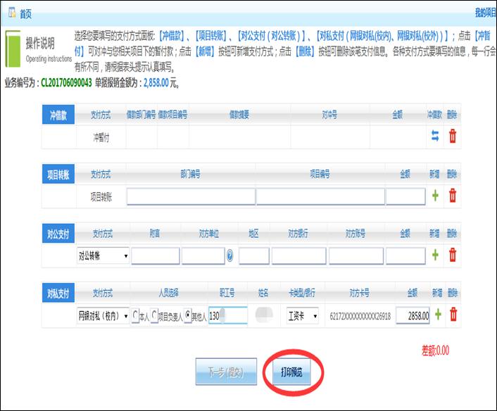The width and height of the screenshot is (497, 411).
Task: Click the home page icon beside 首页
Action: 13,13
